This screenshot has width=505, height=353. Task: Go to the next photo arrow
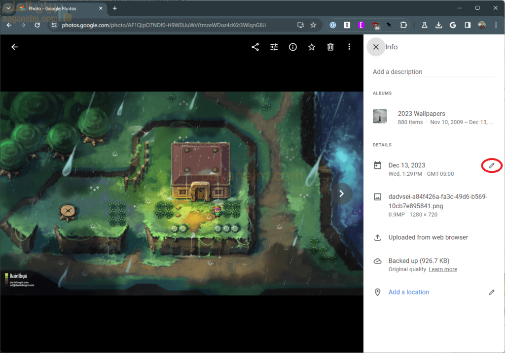click(x=341, y=193)
